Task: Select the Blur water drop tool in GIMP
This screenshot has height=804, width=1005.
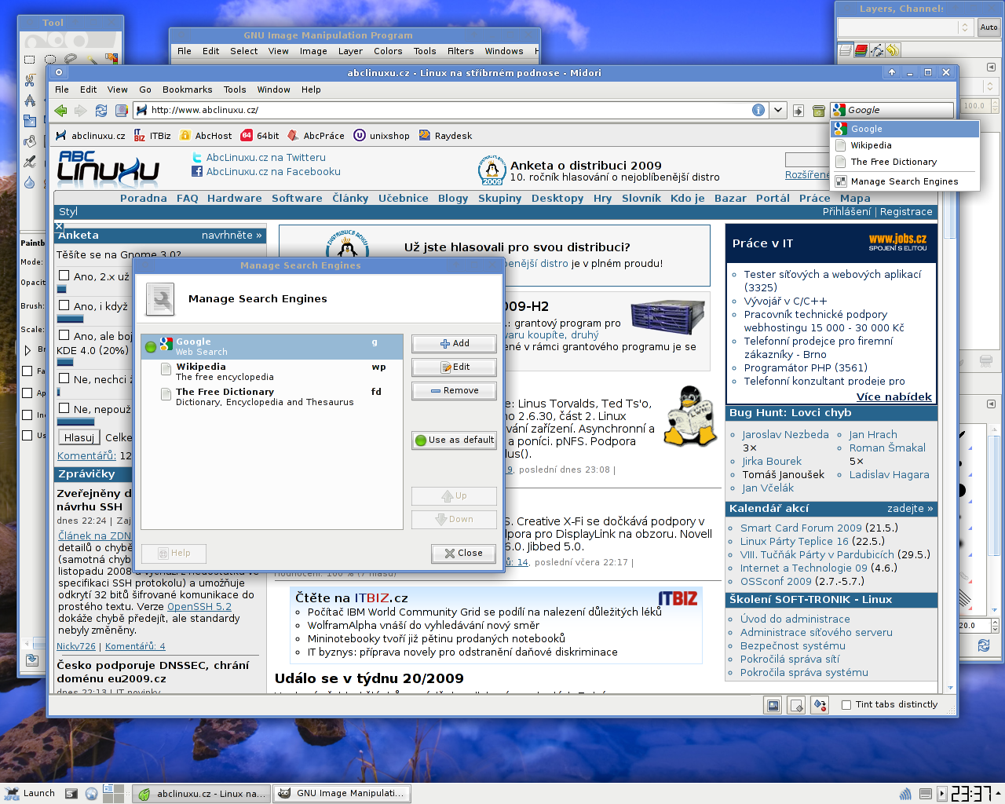Action: pos(30,181)
